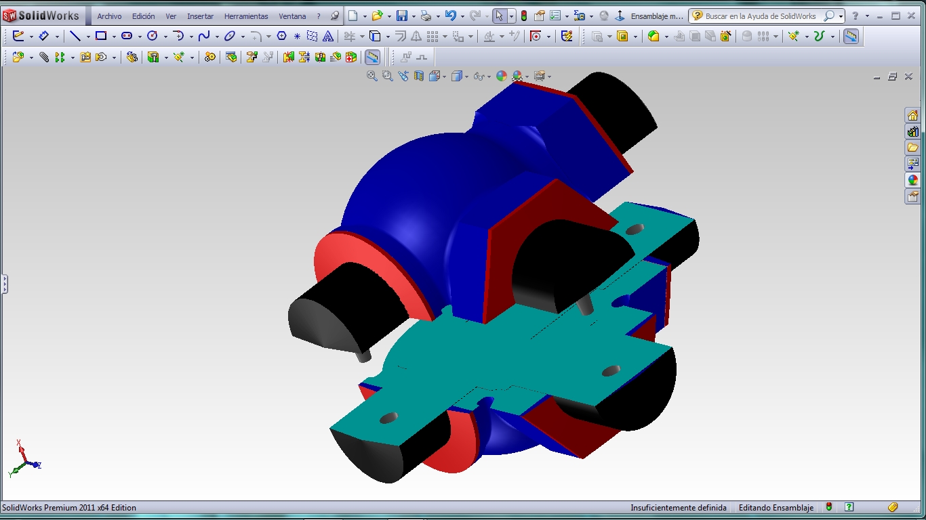
Task: Select the sketch Text tool
Action: [x=328, y=37]
